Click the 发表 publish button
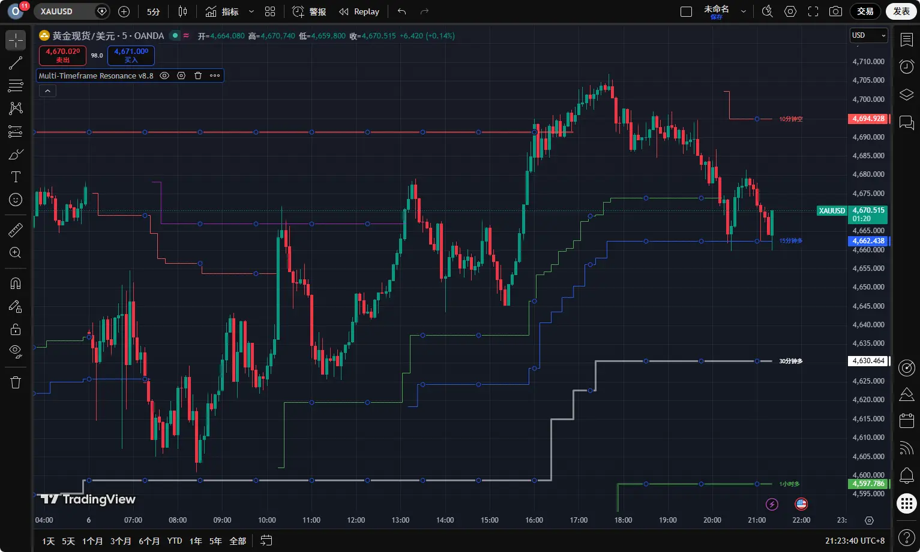The image size is (920, 552). click(x=901, y=11)
